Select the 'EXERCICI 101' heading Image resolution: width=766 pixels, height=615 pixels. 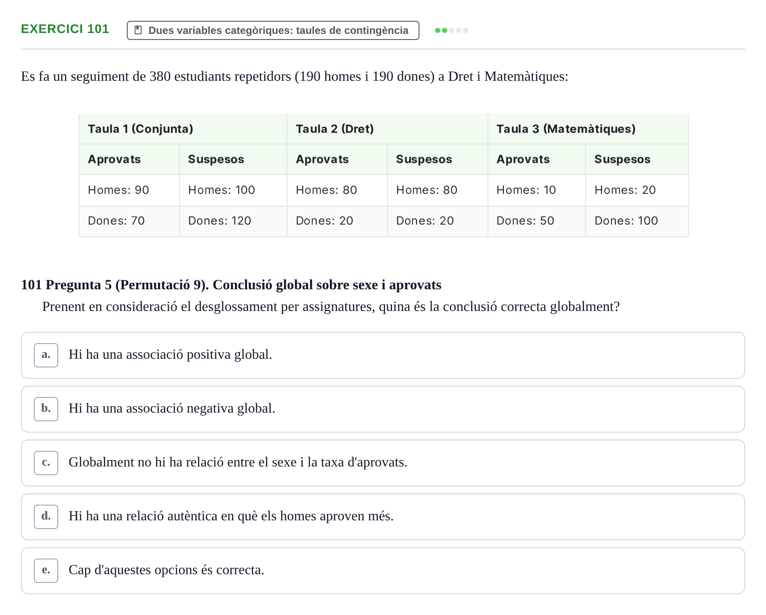[65, 29]
